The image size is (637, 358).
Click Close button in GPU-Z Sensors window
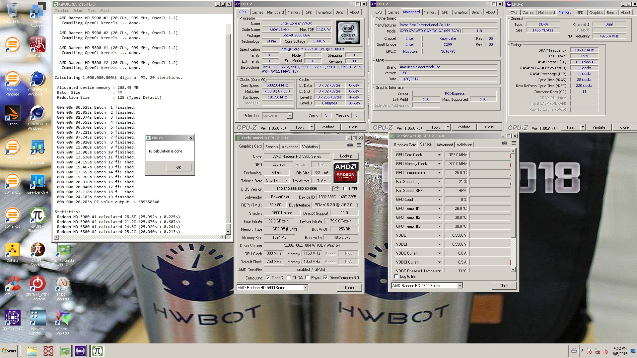(504, 286)
